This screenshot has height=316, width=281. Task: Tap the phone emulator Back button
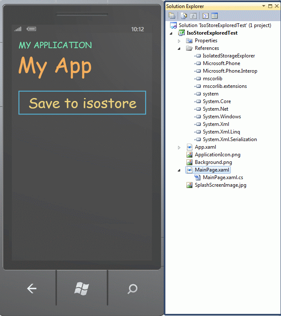pyautogui.click(x=32, y=289)
